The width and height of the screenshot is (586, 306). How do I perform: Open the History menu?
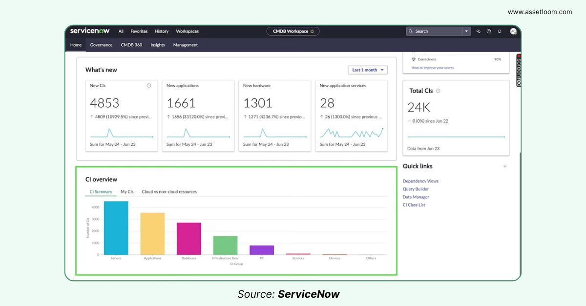click(x=162, y=31)
